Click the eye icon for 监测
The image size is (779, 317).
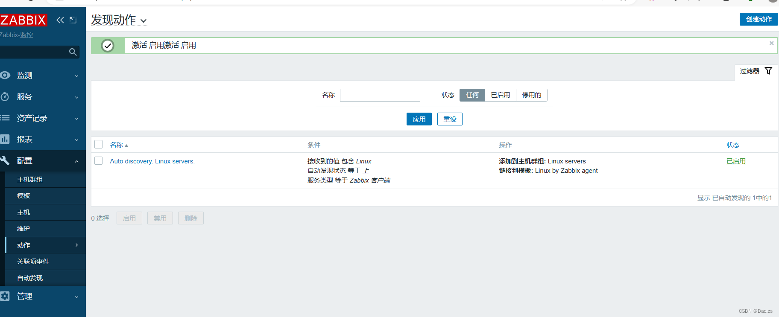coord(5,75)
